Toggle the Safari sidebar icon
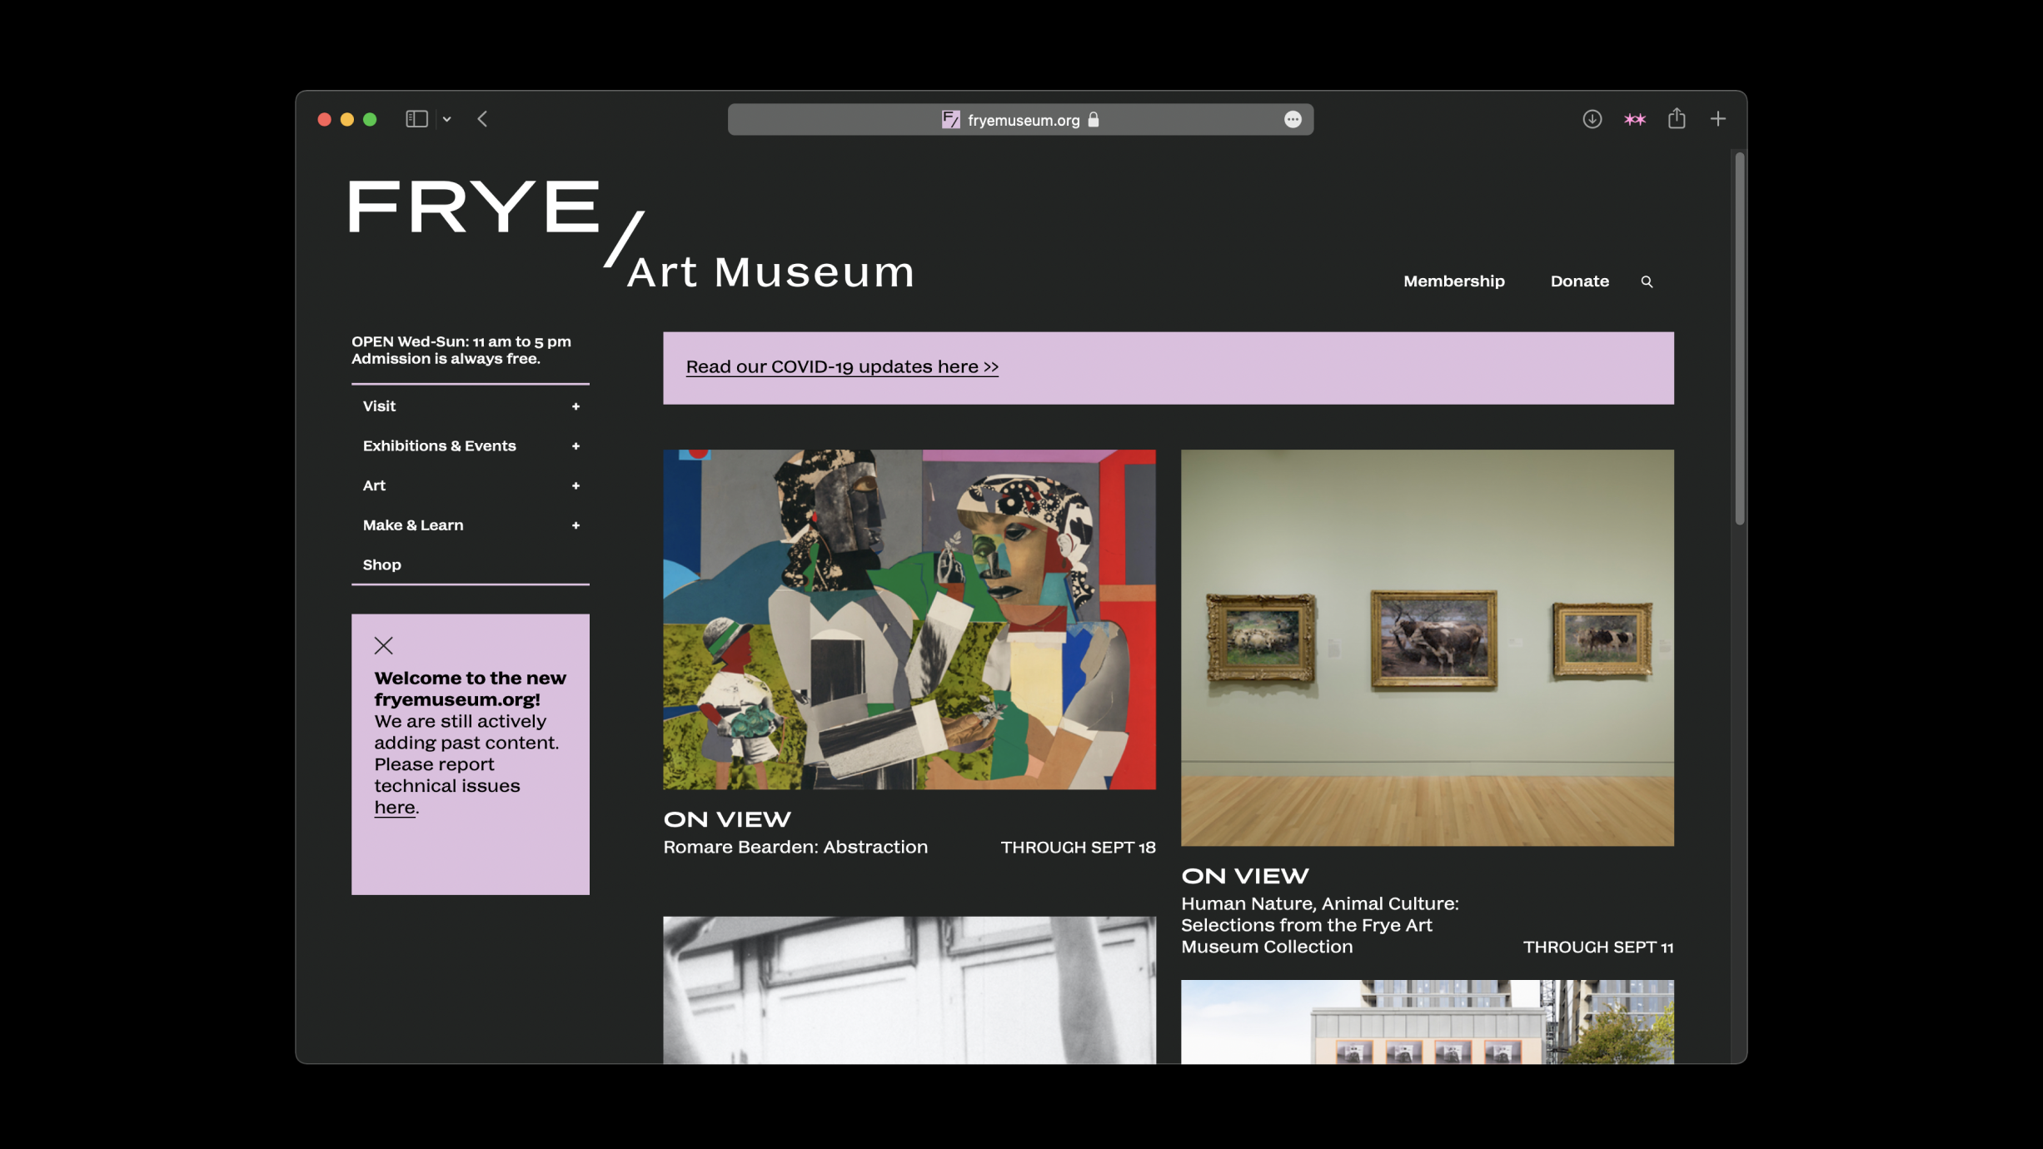Image resolution: width=2043 pixels, height=1149 pixels. [416, 119]
